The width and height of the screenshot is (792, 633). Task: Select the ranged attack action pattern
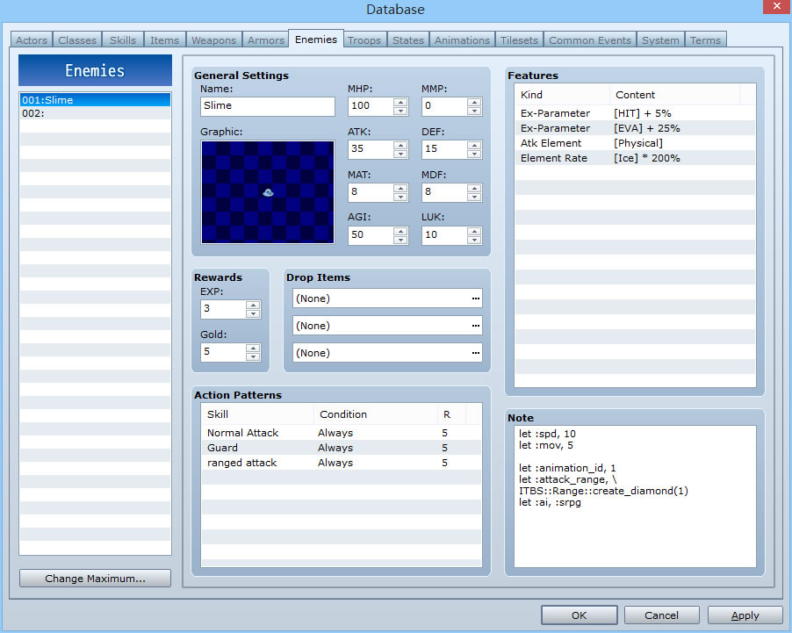point(341,463)
